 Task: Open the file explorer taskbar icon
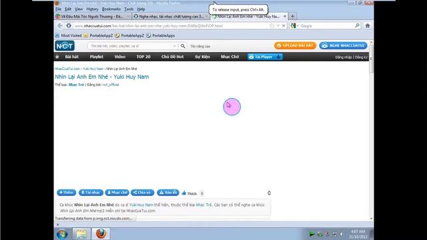81,234
